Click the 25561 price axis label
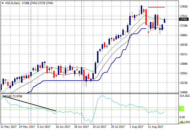 pyautogui.click(x=184, y=73)
